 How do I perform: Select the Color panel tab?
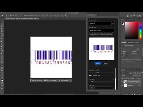(x=123, y=20)
